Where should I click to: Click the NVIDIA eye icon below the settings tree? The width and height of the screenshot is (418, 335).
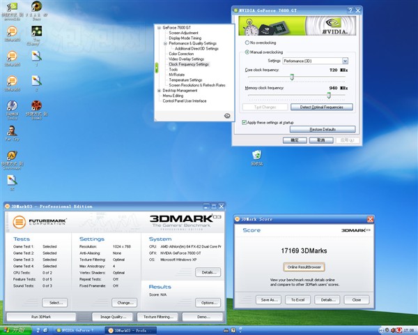[x=227, y=116]
